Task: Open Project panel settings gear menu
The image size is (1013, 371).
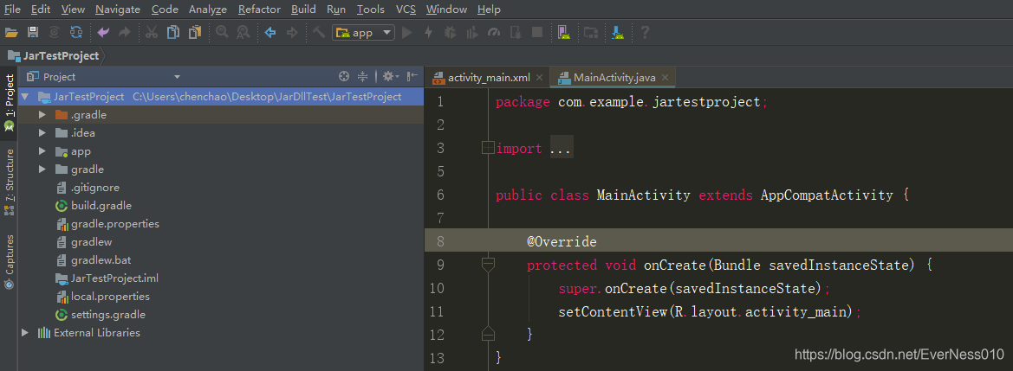Action: [390, 76]
